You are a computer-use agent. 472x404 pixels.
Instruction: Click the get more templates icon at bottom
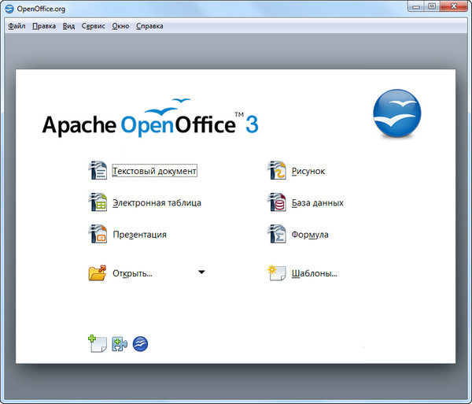coord(97,343)
